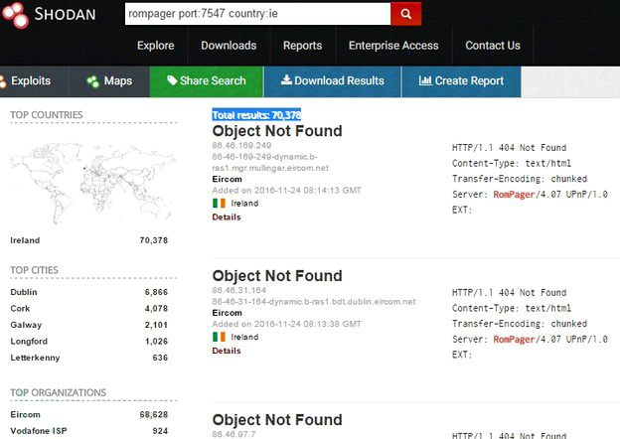The height and width of the screenshot is (439, 620).
Task: Switch to the Maps tab
Action: pos(109,81)
